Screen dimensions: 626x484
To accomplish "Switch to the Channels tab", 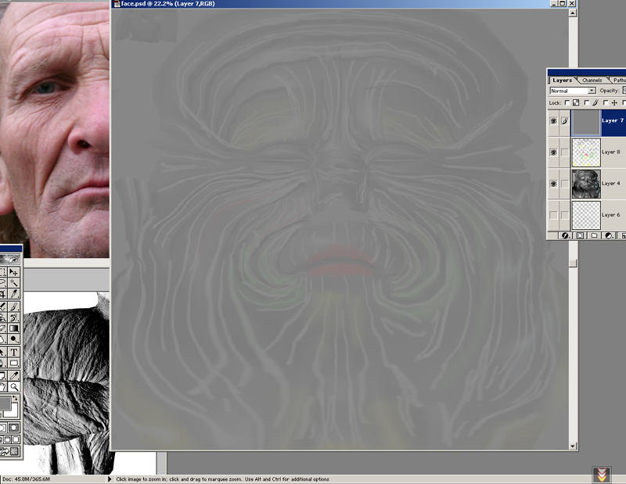I will click(x=592, y=80).
